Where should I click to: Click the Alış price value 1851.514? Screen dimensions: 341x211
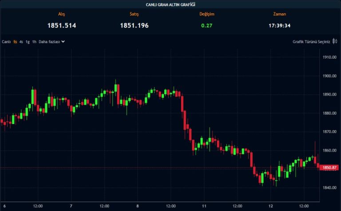pos(62,25)
